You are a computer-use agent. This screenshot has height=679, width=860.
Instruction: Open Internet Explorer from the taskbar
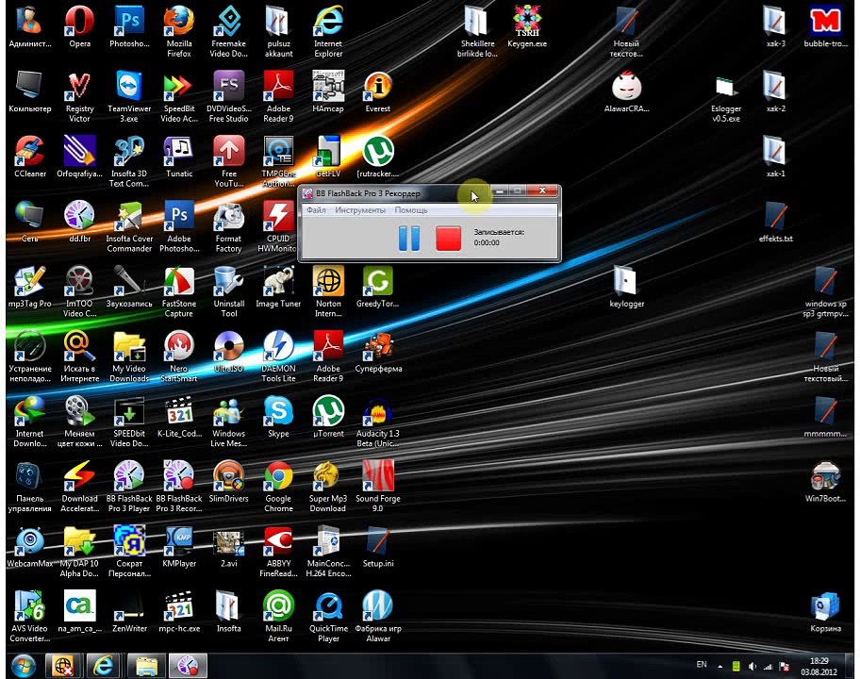click(x=103, y=666)
